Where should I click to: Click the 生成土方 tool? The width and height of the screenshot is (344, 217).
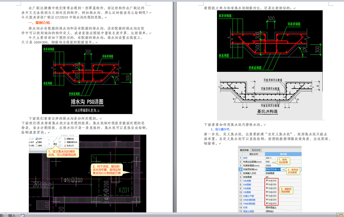pyautogui.click(x=69, y=145)
